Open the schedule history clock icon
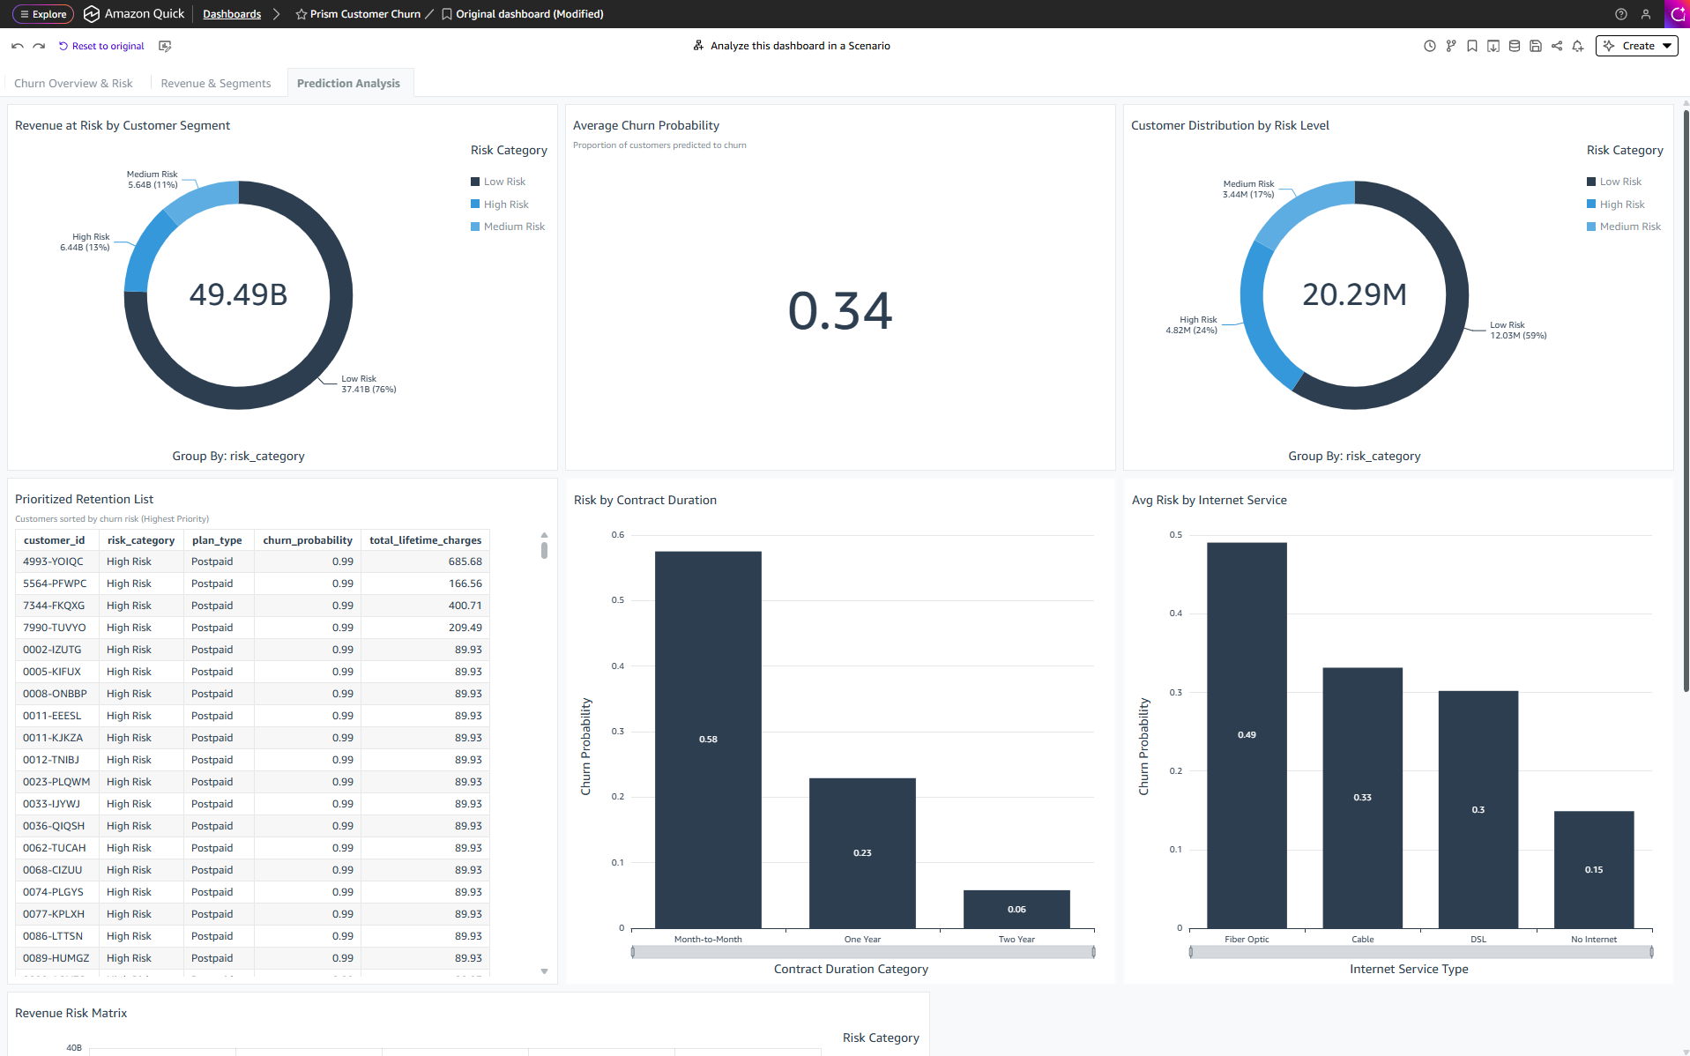Viewport: 1690px width, 1056px height. (x=1429, y=46)
